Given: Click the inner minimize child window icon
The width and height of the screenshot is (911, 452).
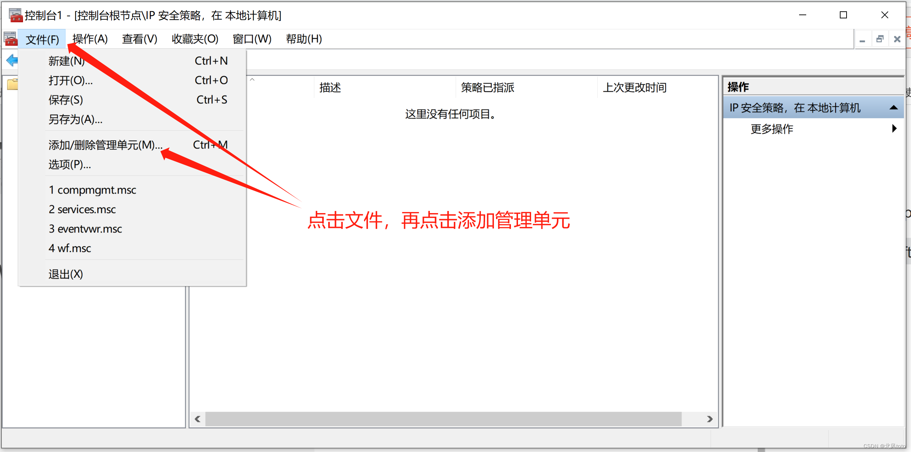Looking at the screenshot, I should click(x=862, y=39).
